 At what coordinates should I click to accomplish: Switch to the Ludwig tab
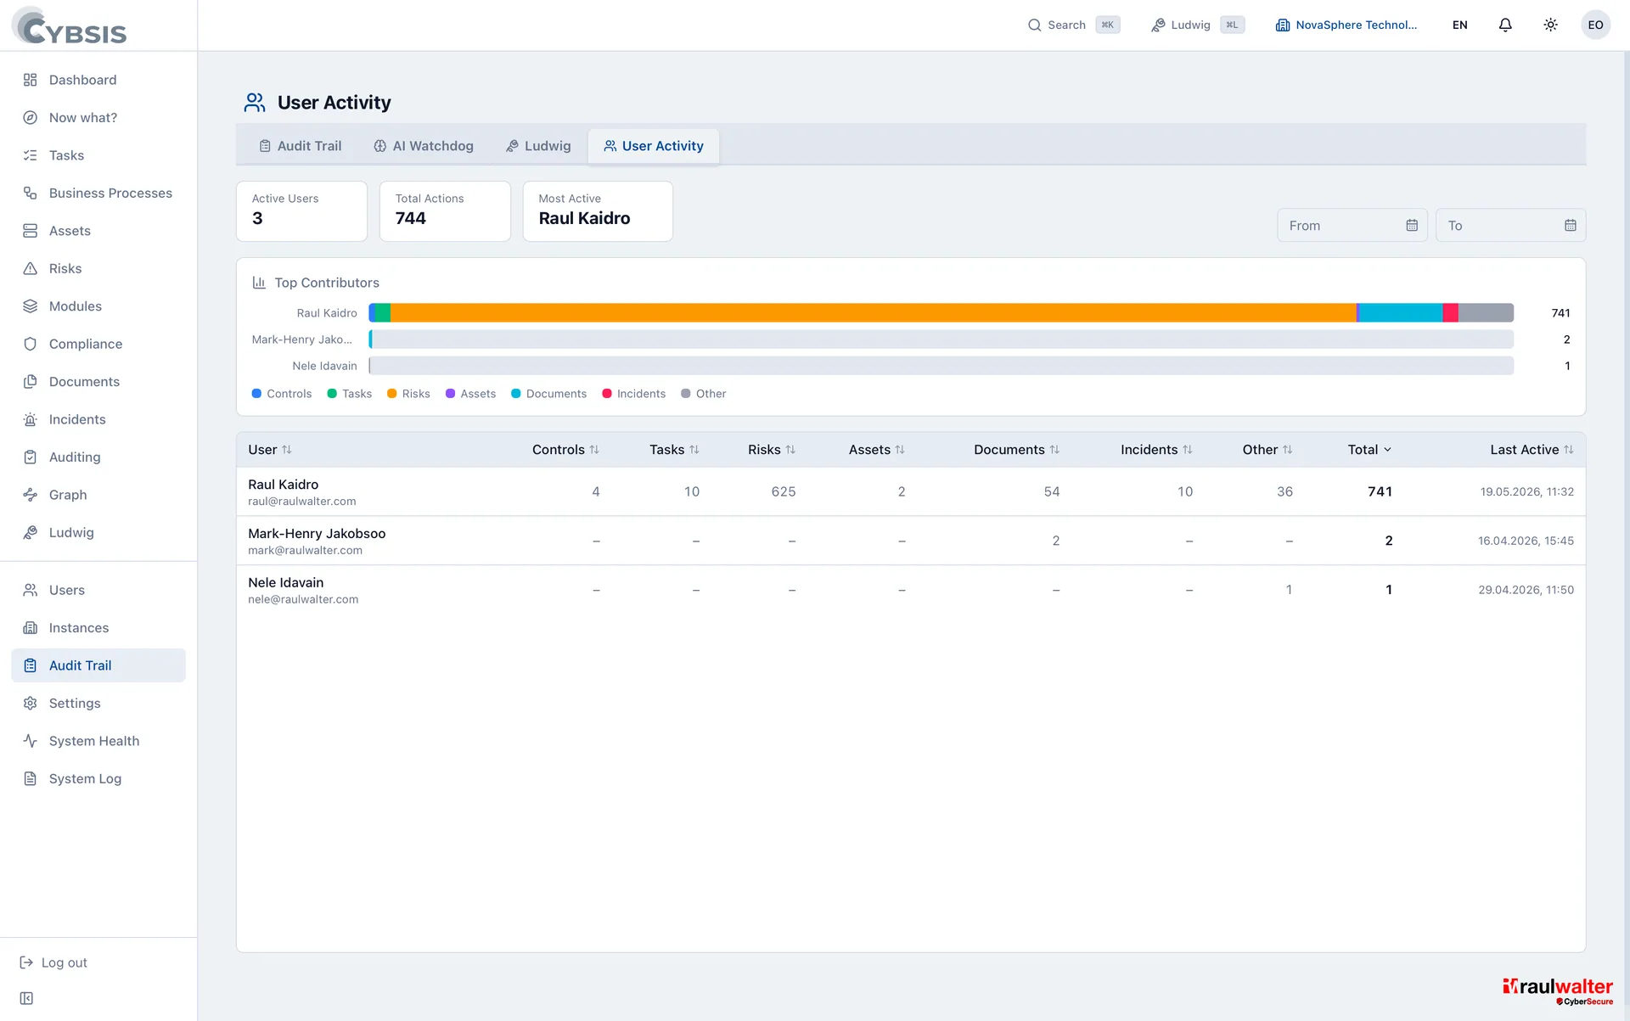pyautogui.click(x=538, y=146)
